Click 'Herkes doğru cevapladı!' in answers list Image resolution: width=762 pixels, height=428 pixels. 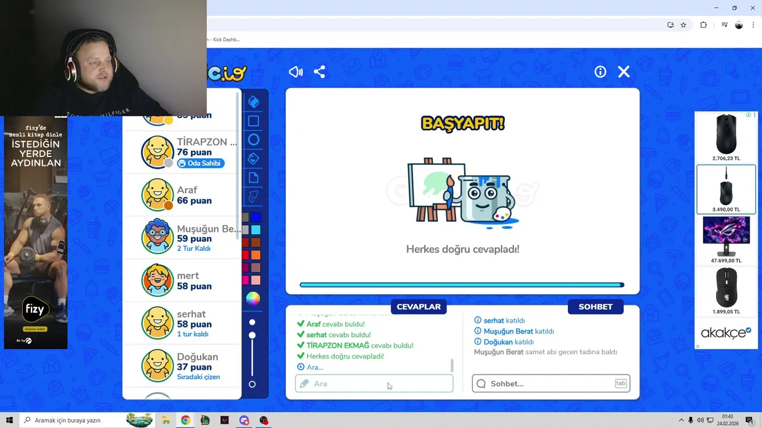point(345,356)
